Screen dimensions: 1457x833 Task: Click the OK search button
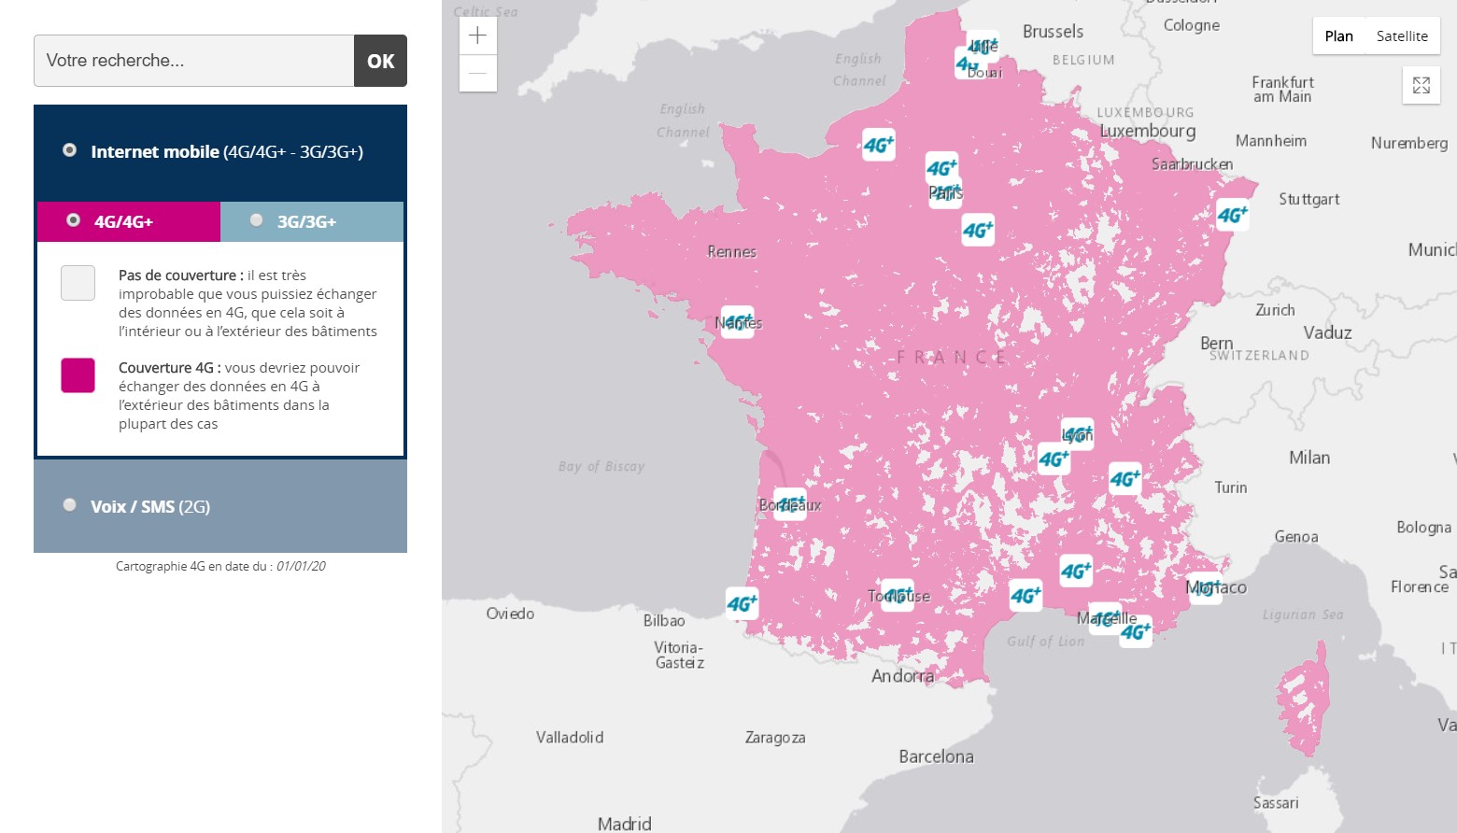pyautogui.click(x=380, y=61)
